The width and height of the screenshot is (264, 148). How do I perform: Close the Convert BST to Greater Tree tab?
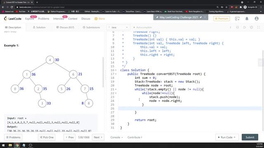[x=32, y=2]
